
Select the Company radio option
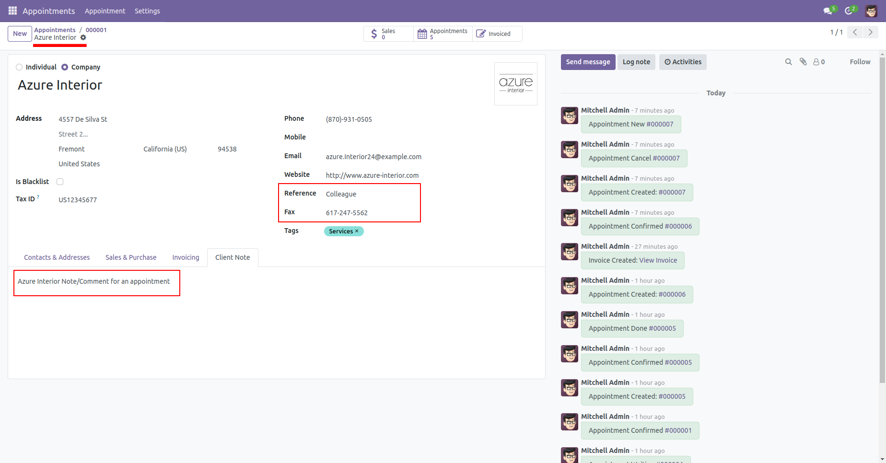tap(65, 67)
